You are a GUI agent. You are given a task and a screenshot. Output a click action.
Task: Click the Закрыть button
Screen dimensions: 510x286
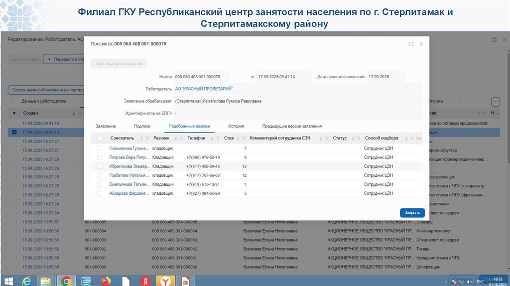[412, 213]
